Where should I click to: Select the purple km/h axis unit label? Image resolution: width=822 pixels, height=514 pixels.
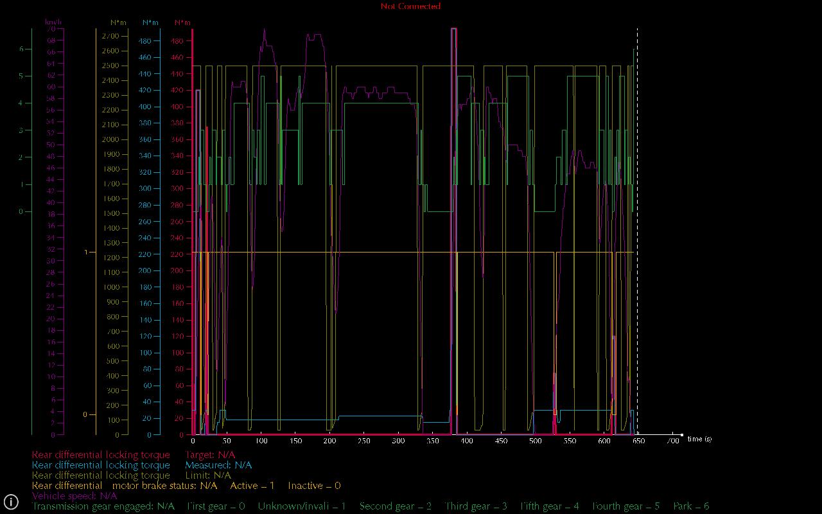tap(53, 22)
